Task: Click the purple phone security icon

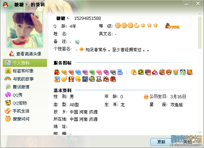Action: pos(120,72)
